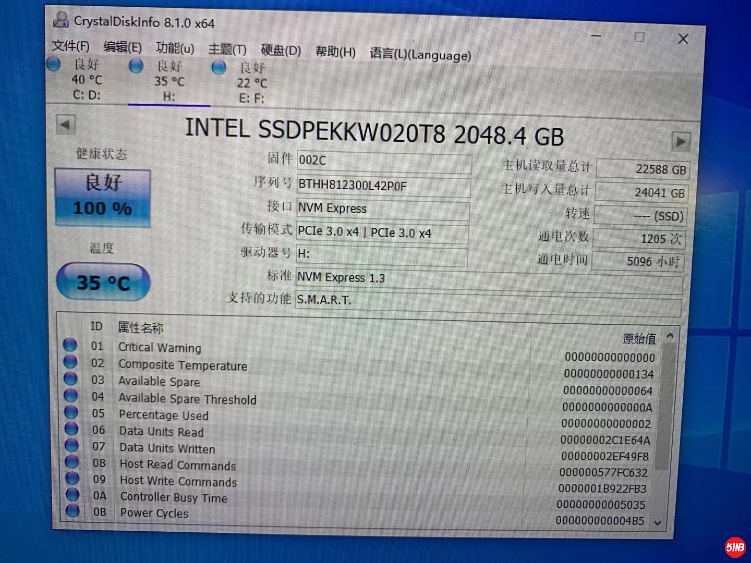
Task: Click the status orb for Data Units Read
Action: pyautogui.click(x=71, y=429)
